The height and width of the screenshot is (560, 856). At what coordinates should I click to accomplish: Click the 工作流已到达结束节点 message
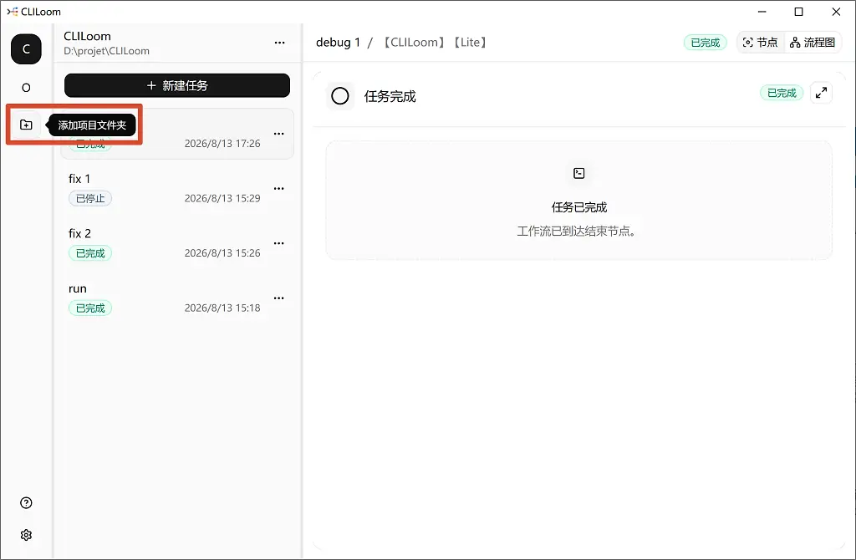pos(577,232)
